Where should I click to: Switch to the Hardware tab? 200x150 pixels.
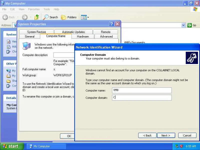pyautogui.click(x=83, y=36)
